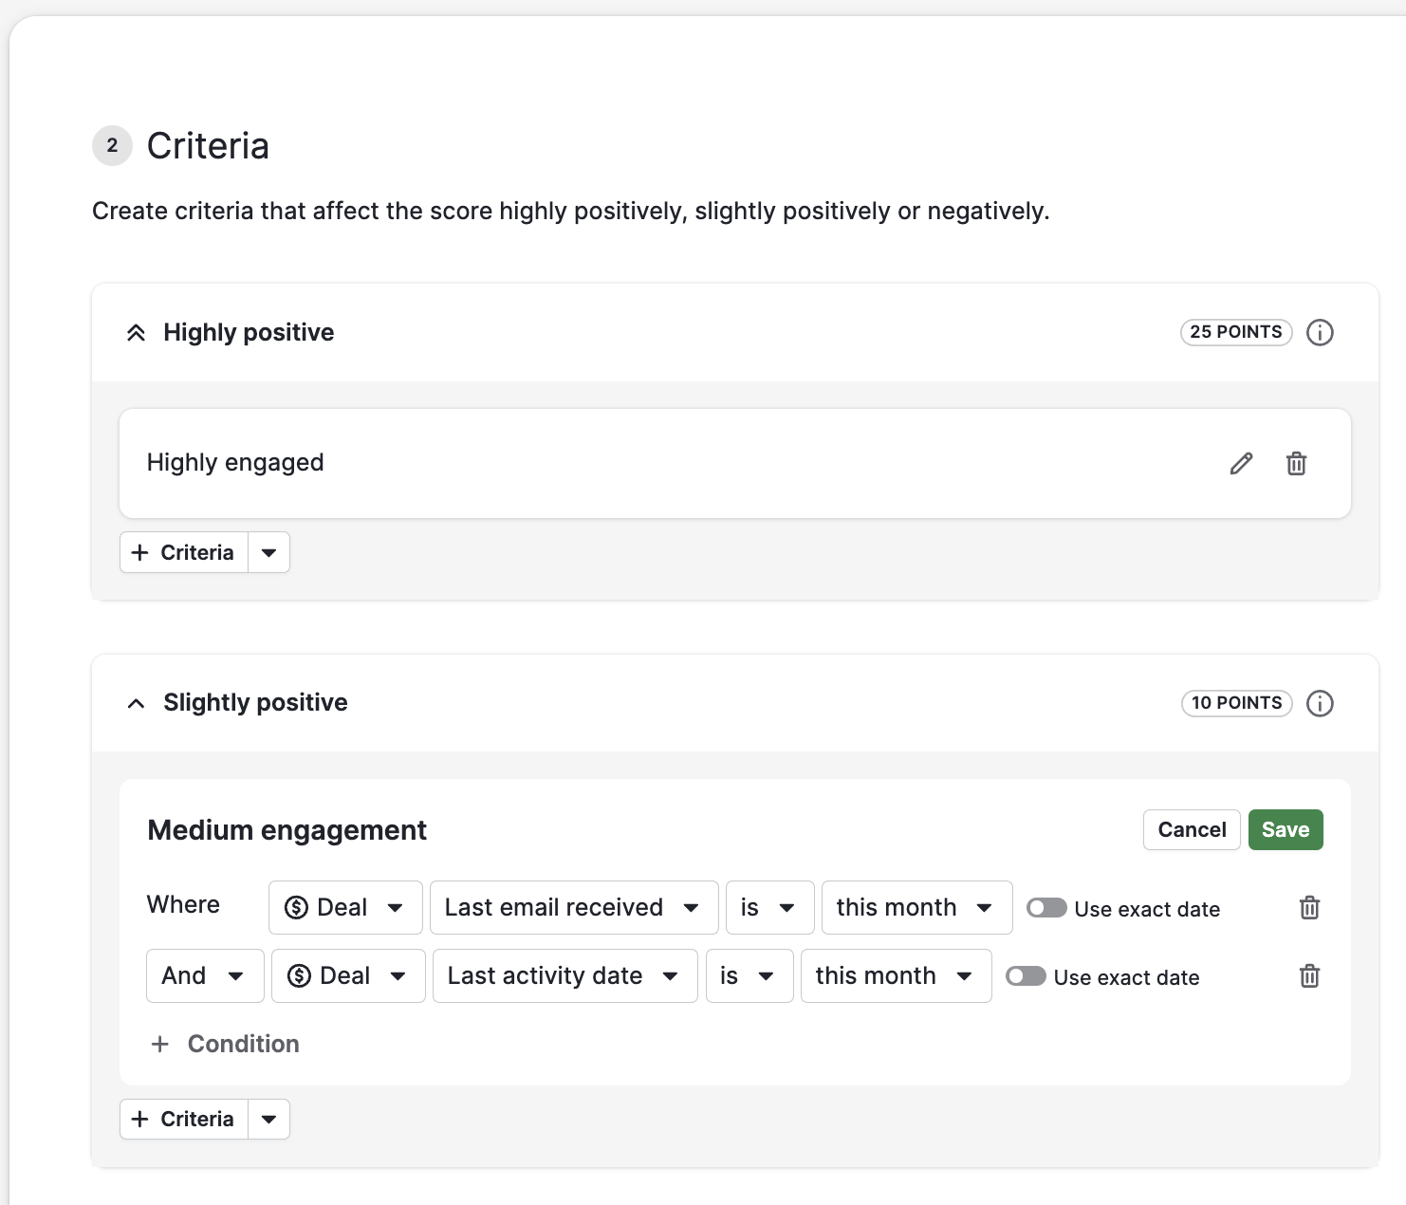Save the Medium engagement criteria
This screenshot has width=1406, height=1205.
click(1286, 830)
